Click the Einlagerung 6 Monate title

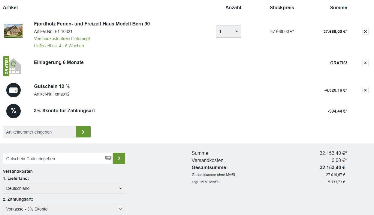point(59,63)
